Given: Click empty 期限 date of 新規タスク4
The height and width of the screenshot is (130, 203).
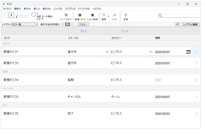Looking at the screenshot, I should tap(158, 80).
